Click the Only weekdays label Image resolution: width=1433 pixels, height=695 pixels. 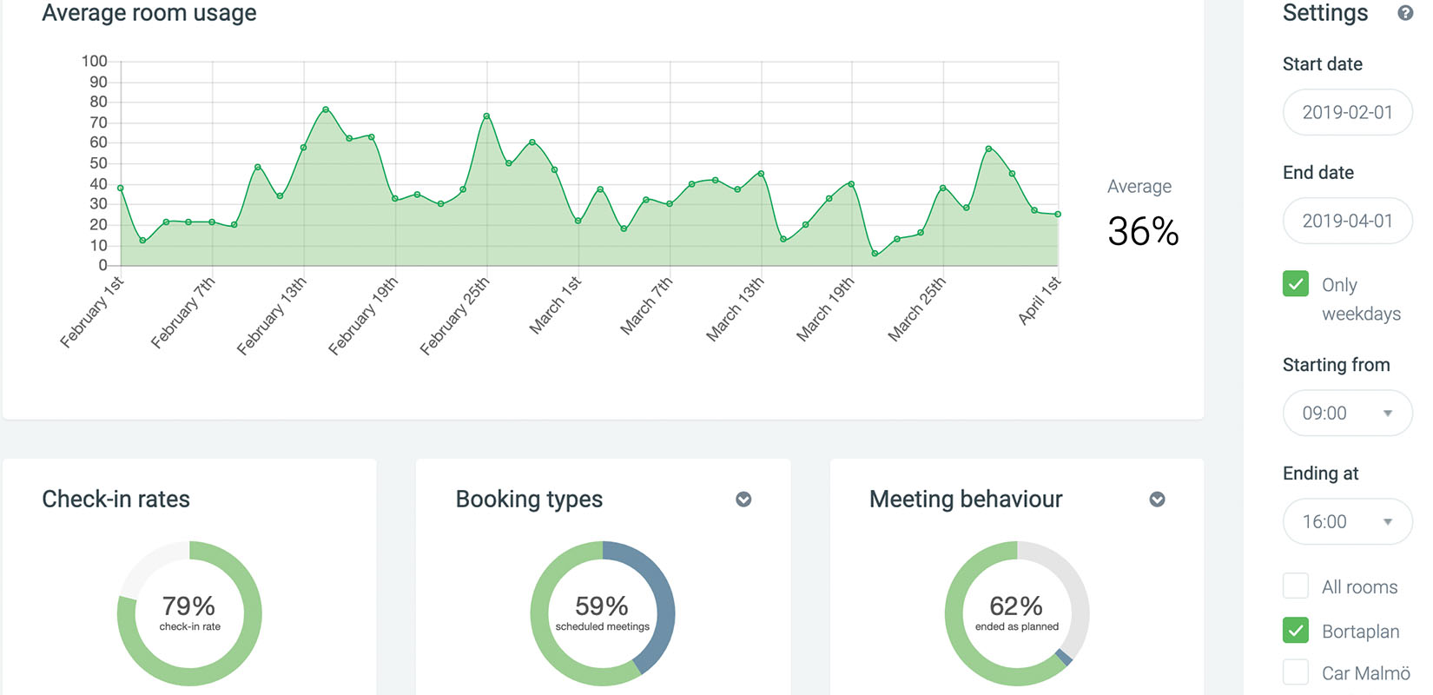click(x=1361, y=299)
